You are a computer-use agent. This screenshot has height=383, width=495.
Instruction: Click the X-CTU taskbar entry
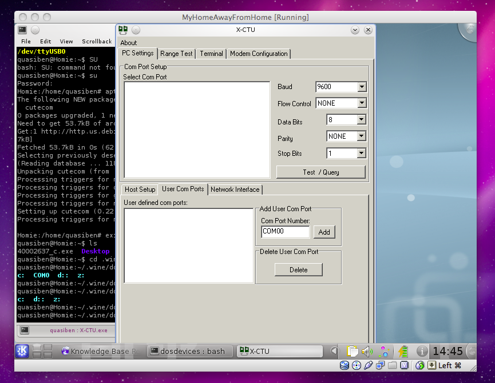(x=280, y=351)
